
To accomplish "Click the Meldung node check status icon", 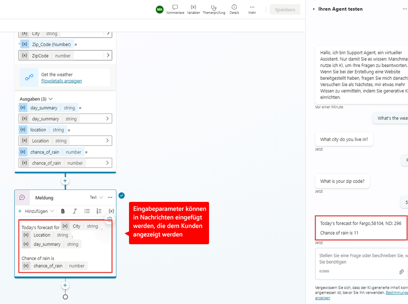I will [x=122, y=196].
